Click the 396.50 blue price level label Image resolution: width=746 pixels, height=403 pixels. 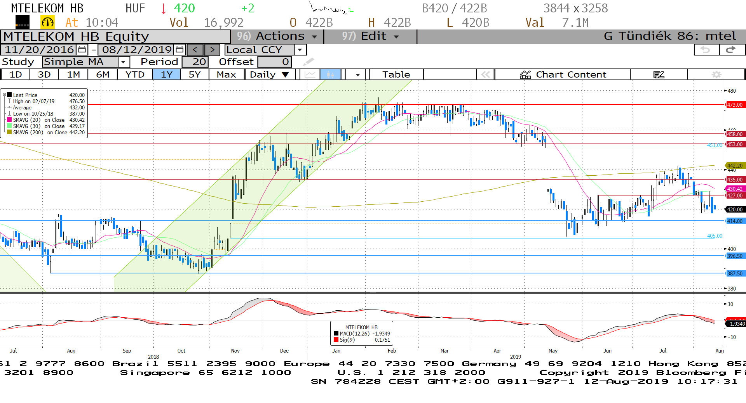pos(735,256)
